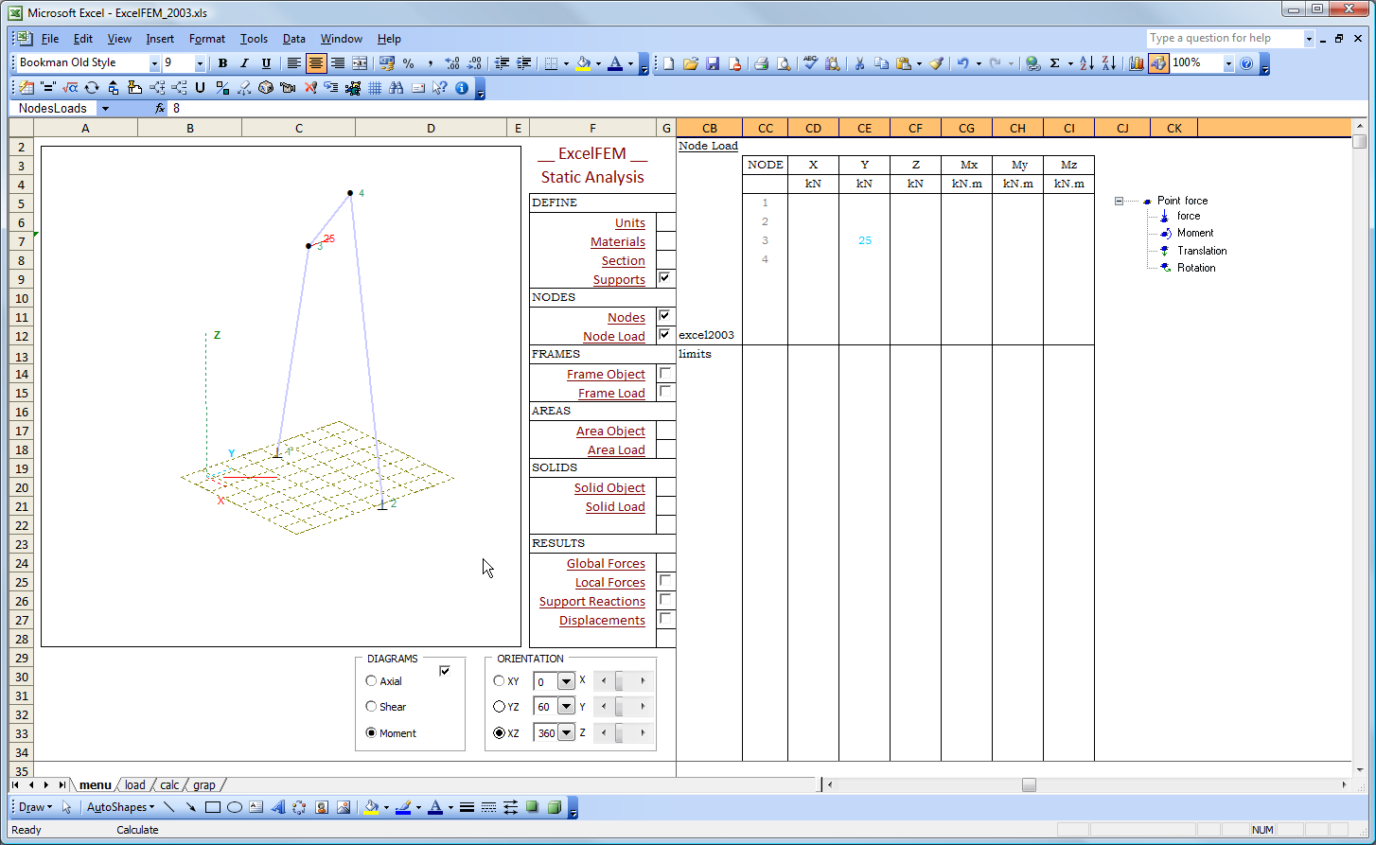Uncheck the Supports checkbox
Image resolution: width=1376 pixels, height=845 pixels.
665,278
